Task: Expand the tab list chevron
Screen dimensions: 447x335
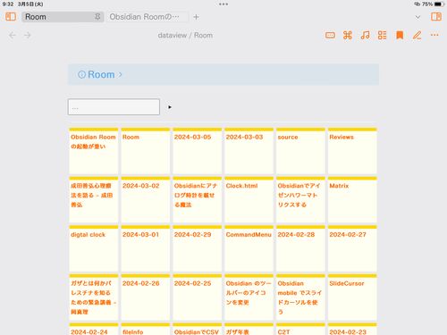Action: pyautogui.click(x=417, y=17)
